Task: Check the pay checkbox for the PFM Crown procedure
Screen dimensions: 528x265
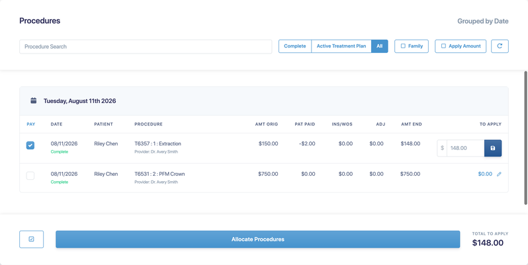Action: tap(30, 176)
